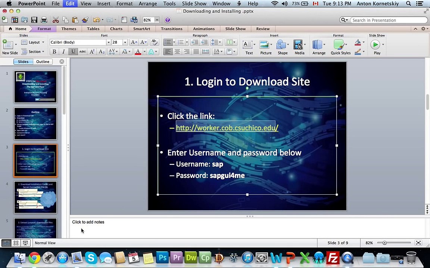Open the Change Case dropdown
Image resolution: width=430 pixels, height=268 pixels.
click(x=126, y=51)
